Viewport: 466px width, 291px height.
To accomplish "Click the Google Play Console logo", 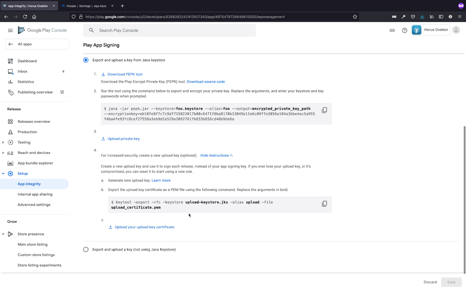I will coord(43,30).
